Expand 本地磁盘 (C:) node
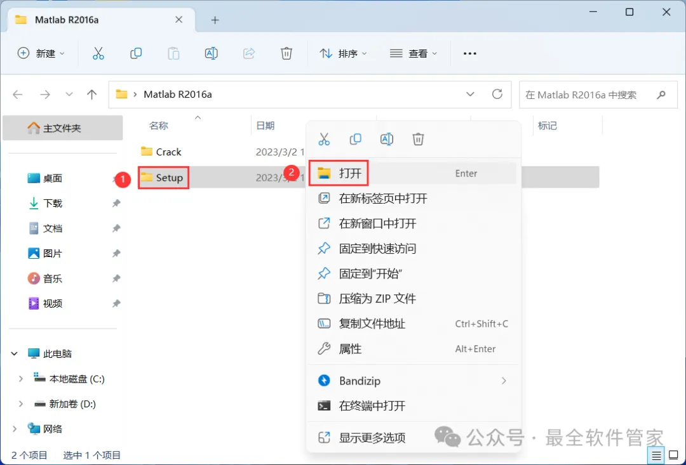Image resolution: width=686 pixels, height=465 pixels. pos(20,379)
